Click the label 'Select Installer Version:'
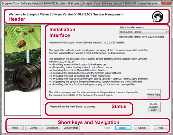This screenshot has width=173, height=135. pos(132,27)
